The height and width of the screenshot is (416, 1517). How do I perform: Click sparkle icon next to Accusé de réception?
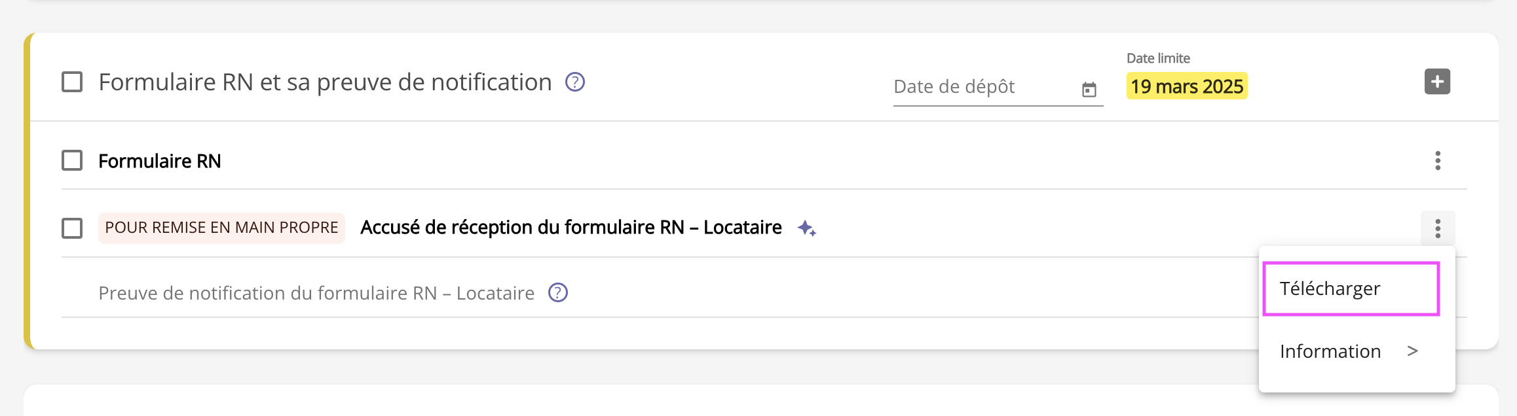[x=806, y=228]
